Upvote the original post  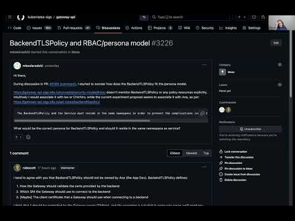18,137
